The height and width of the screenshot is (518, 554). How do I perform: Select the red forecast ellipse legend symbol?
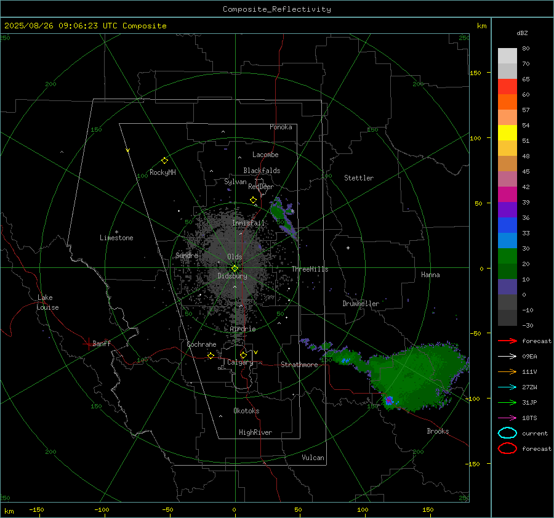pos(507,448)
